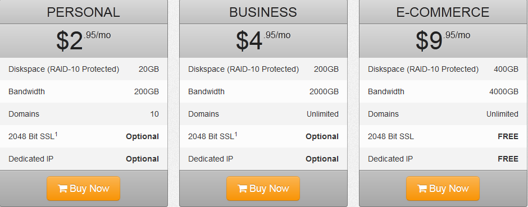Click the E-Commerce 400GB diskspace value
The height and width of the screenshot is (207, 528).
pyautogui.click(x=506, y=69)
